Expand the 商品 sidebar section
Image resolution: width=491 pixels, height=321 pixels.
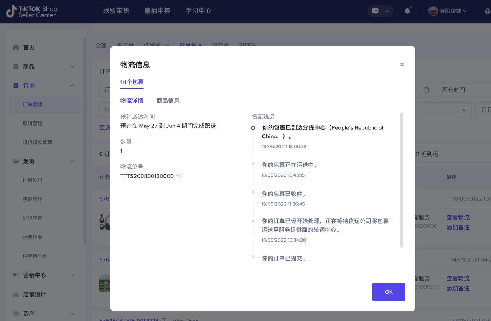click(x=72, y=66)
